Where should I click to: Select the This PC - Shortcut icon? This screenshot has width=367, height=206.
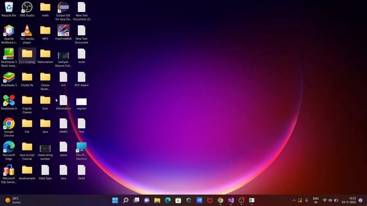click(81, 150)
